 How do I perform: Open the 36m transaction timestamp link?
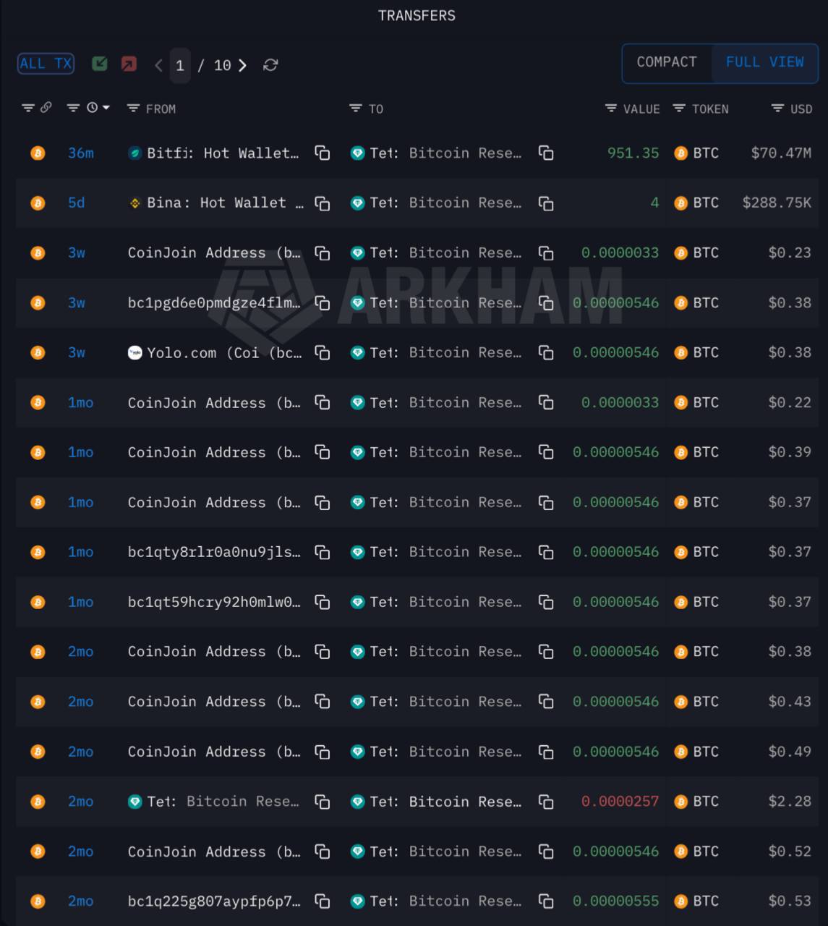pyautogui.click(x=81, y=153)
